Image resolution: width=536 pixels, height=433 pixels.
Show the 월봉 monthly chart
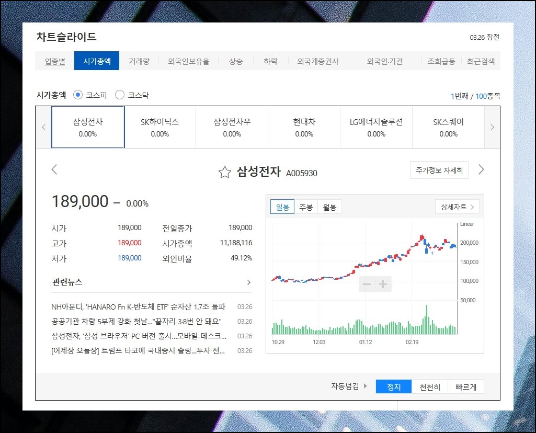pyautogui.click(x=329, y=207)
